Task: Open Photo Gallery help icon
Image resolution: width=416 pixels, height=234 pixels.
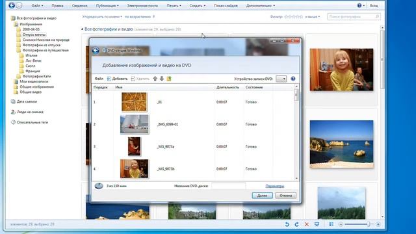Action: (359, 5)
